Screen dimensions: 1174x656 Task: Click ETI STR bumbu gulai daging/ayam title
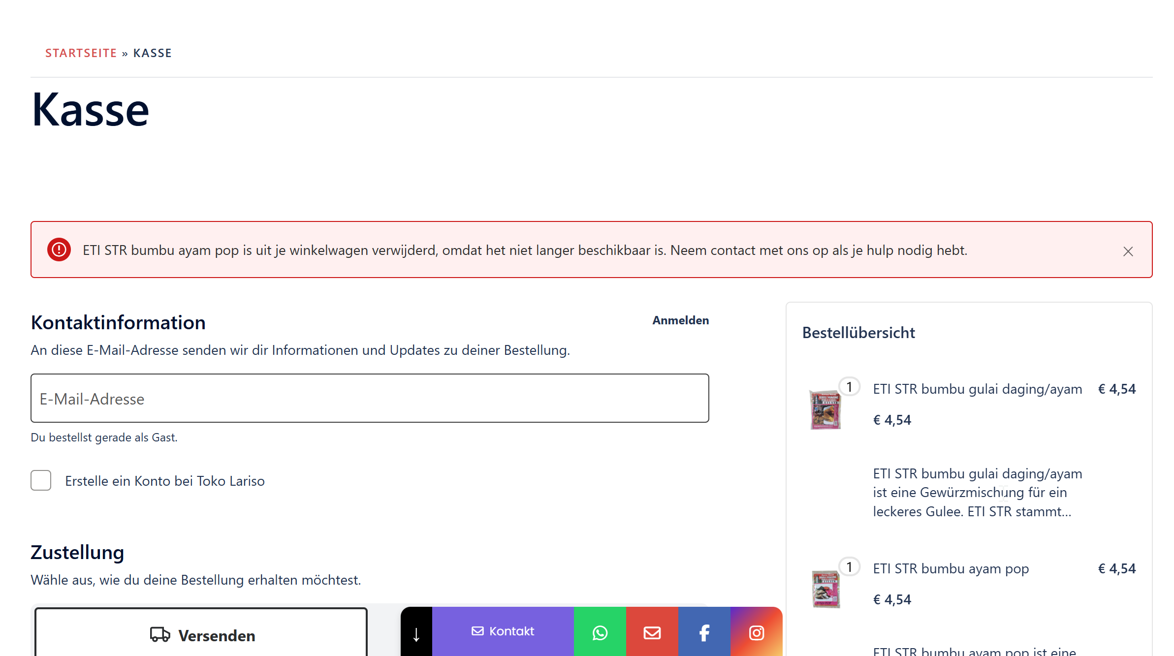(977, 389)
